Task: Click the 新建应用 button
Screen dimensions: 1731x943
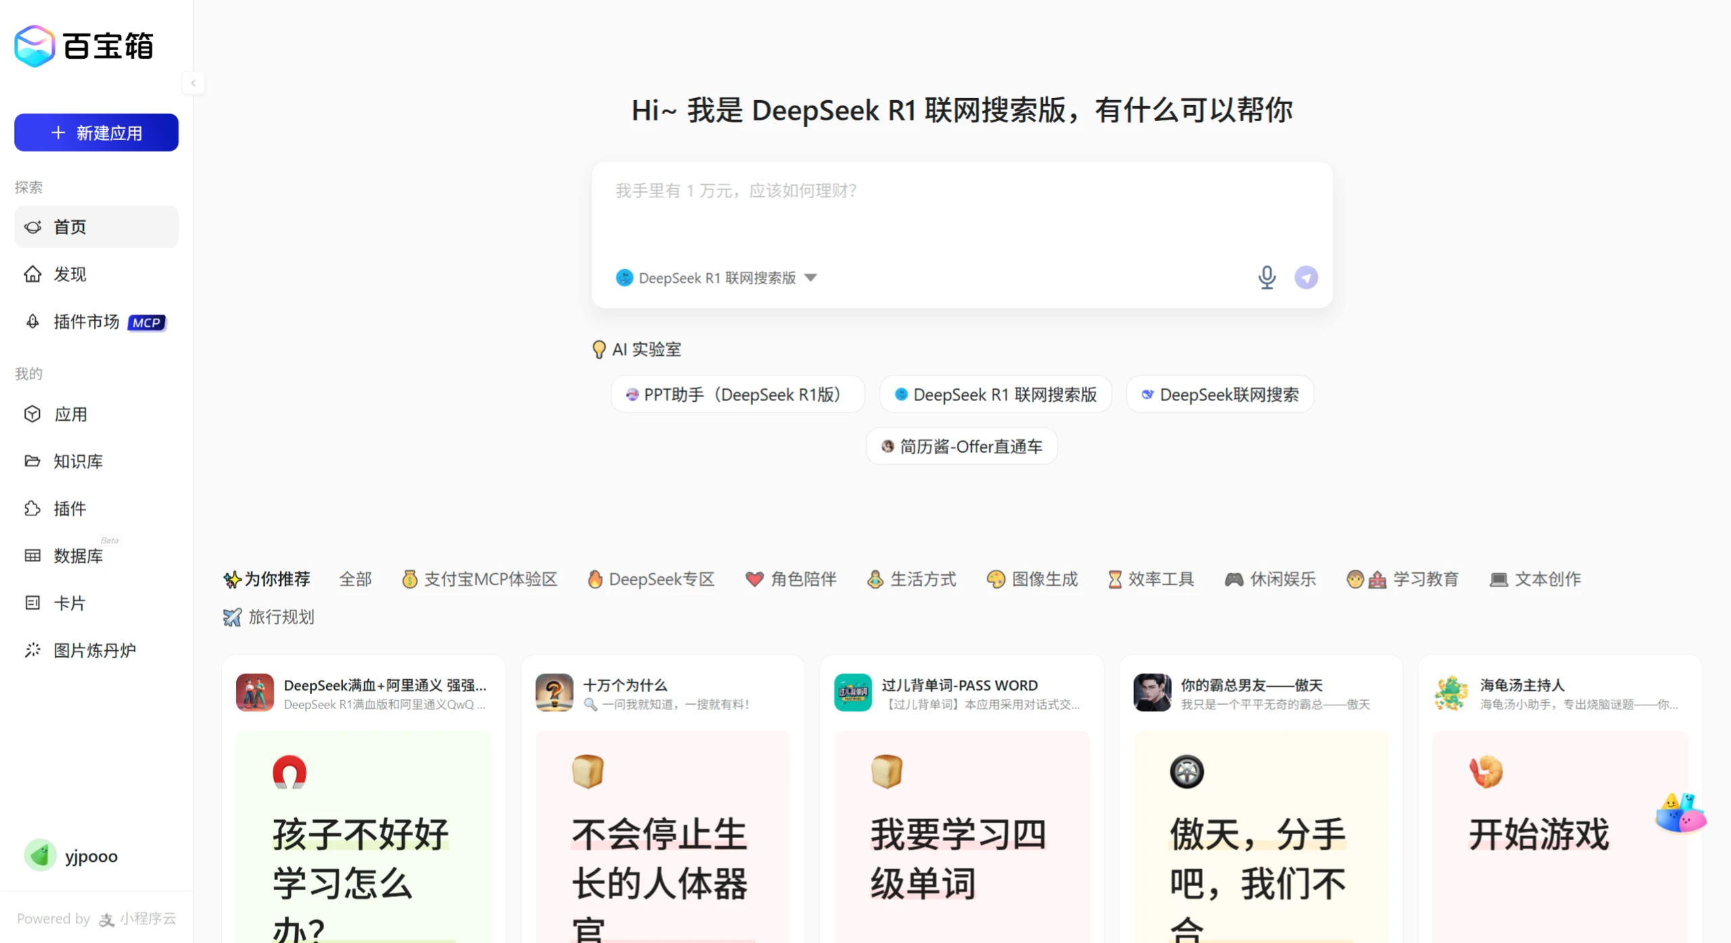Action: (96, 132)
